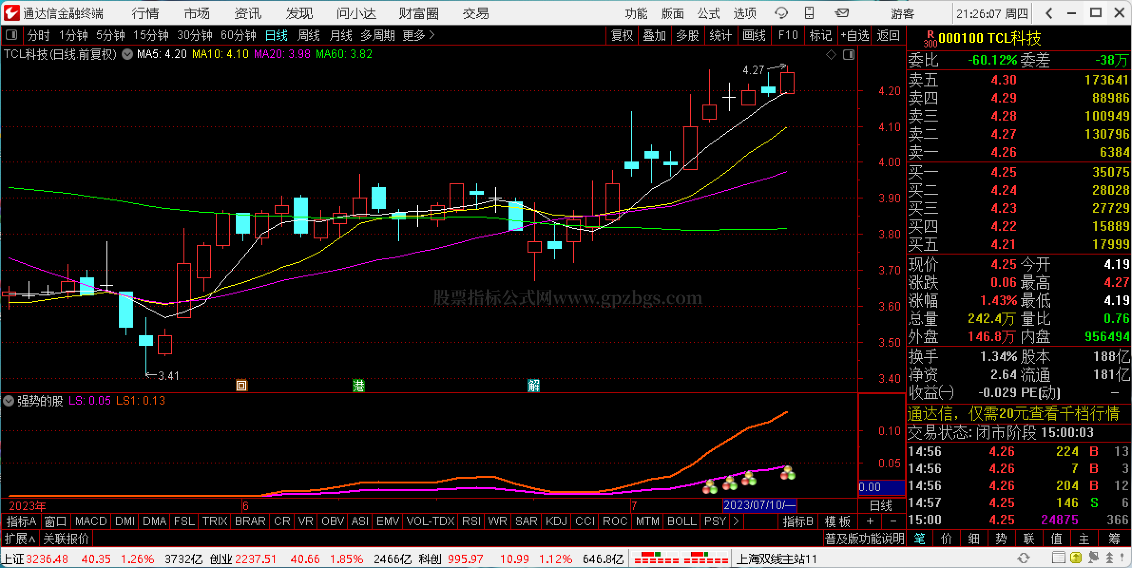1132x568 pixels.
Task: Click the minus zoom-out chart button
Action: pos(893,521)
